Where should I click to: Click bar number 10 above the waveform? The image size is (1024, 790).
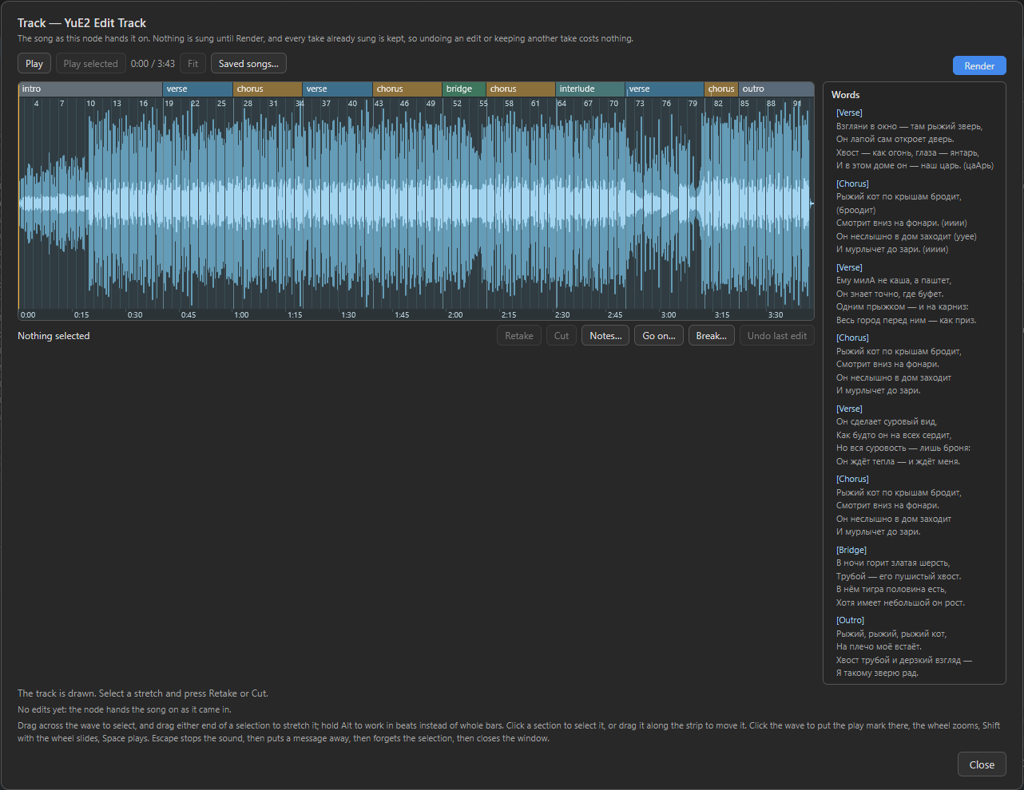[91, 104]
